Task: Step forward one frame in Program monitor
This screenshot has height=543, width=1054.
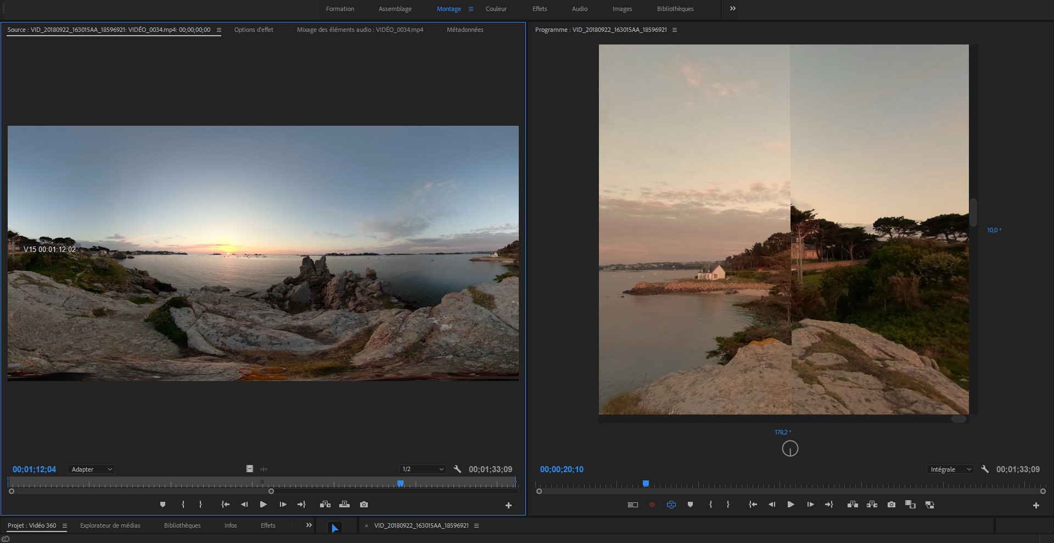Action: click(810, 505)
